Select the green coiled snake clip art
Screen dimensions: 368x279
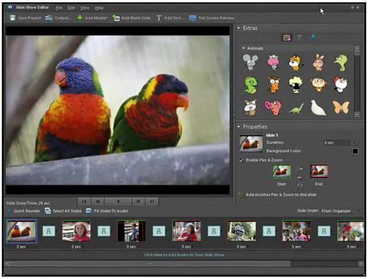[x=251, y=85]
